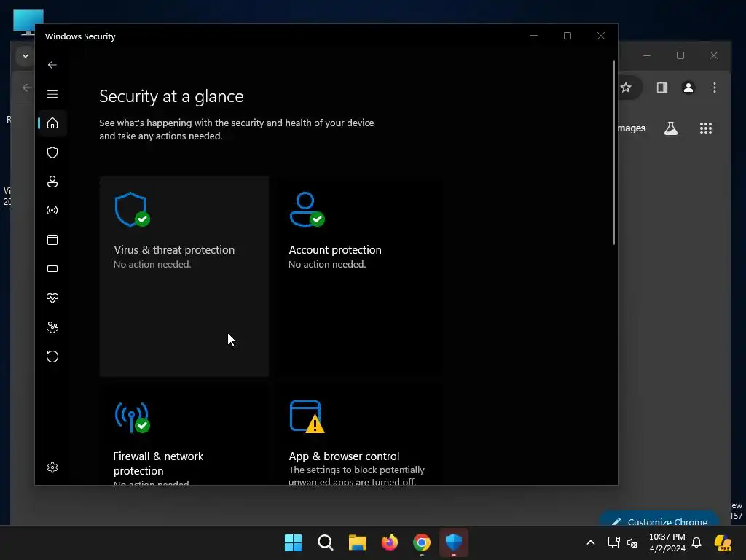Expand Chrome tab search dropdown arrow
Screen dimensions: 746x560
pos(25,55)
